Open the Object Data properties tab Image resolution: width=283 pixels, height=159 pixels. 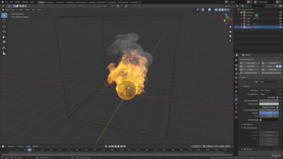pos(236,108)
